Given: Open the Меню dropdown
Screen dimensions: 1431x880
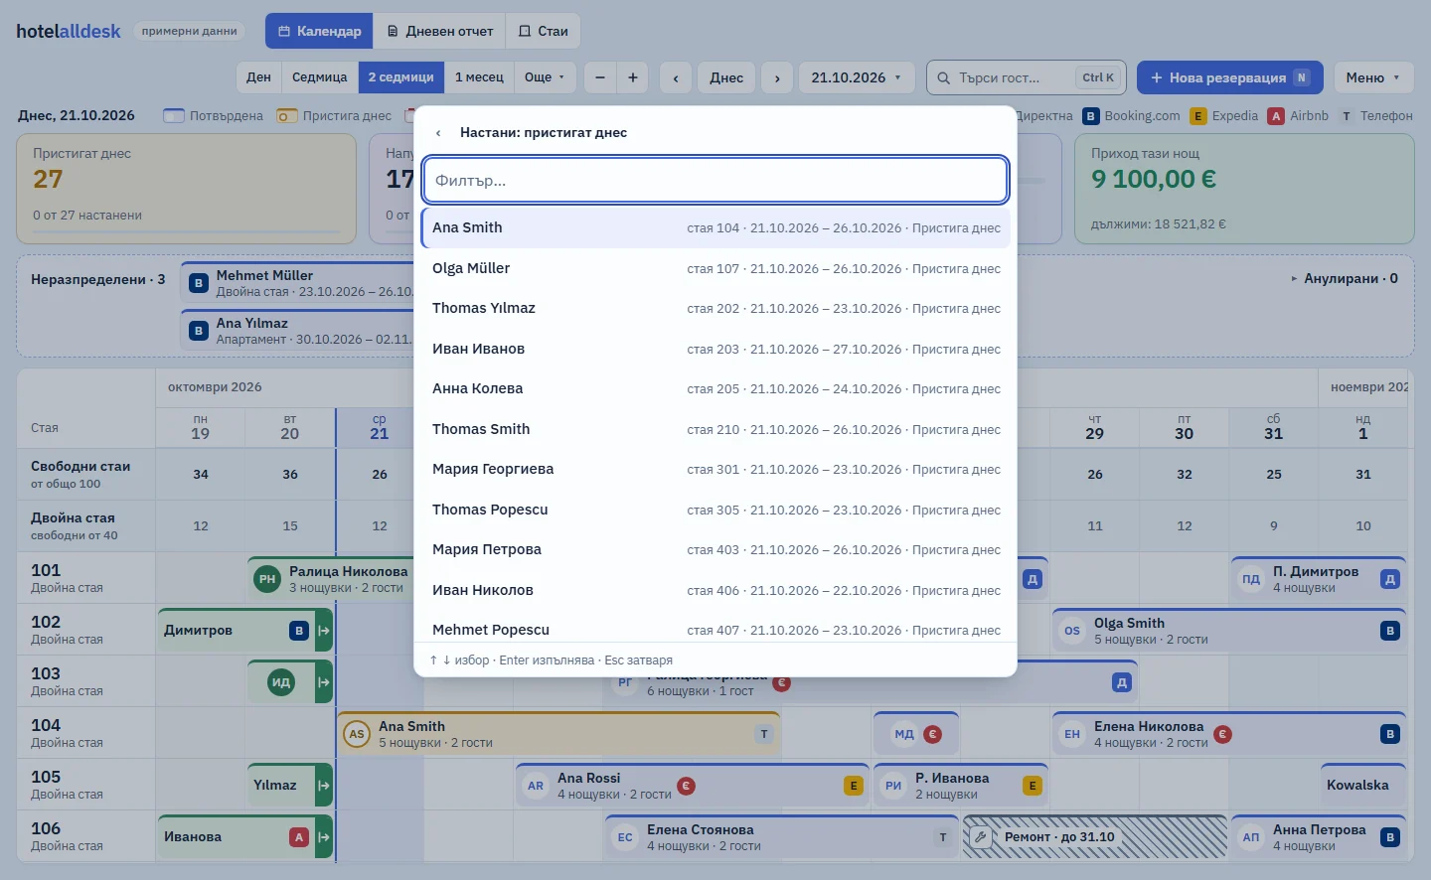Looking at the screenshot, I should pyautogui.click(x=1372, y=77).
